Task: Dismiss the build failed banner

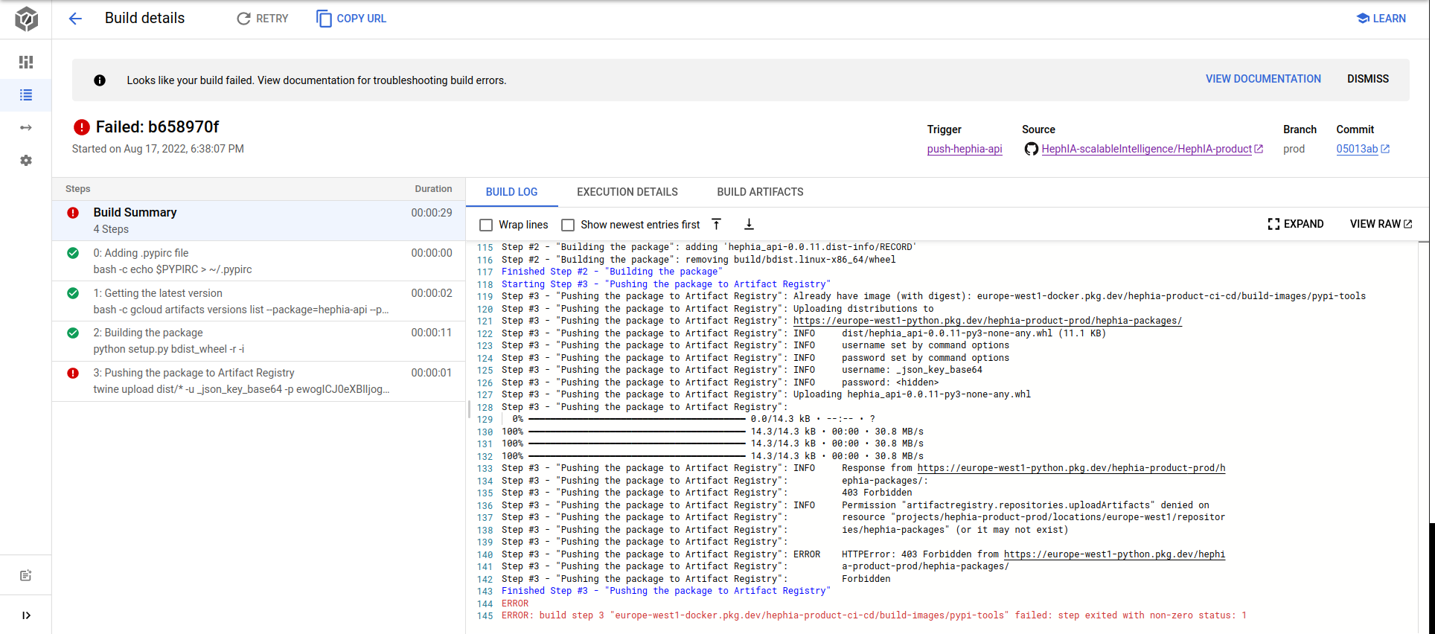Action: coord(1367,79)
